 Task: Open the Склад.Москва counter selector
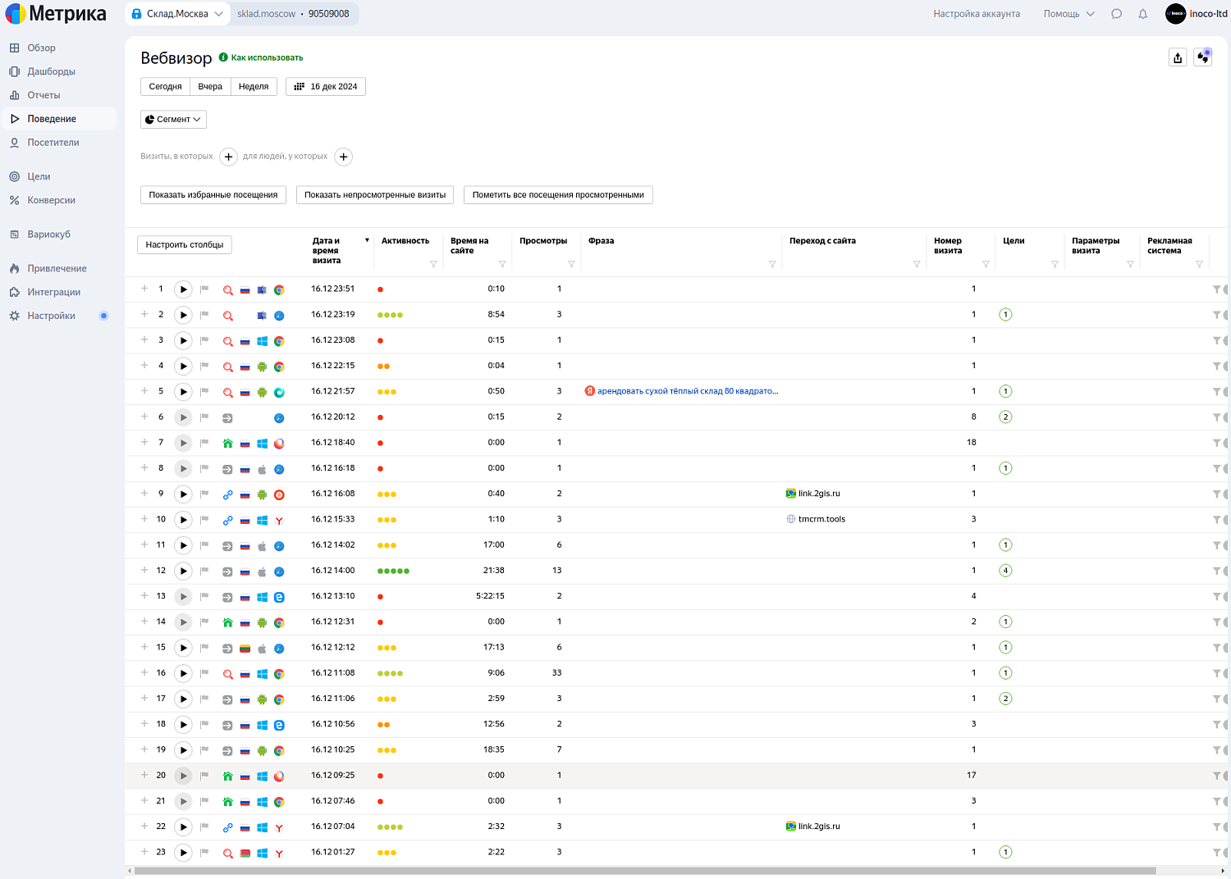pos(177,14)
